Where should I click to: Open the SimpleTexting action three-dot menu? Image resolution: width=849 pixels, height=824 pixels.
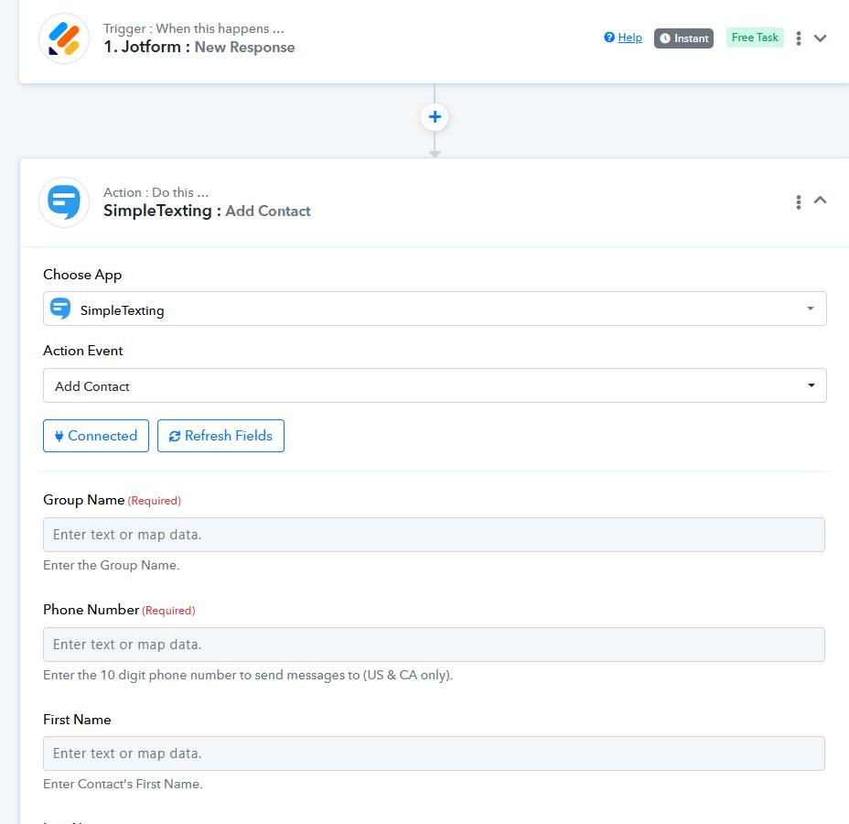[x=798, y=202]
